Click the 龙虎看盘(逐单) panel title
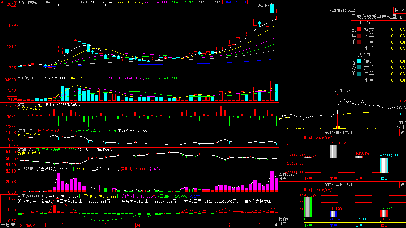406x228 pixels. (x=342, y=10)
